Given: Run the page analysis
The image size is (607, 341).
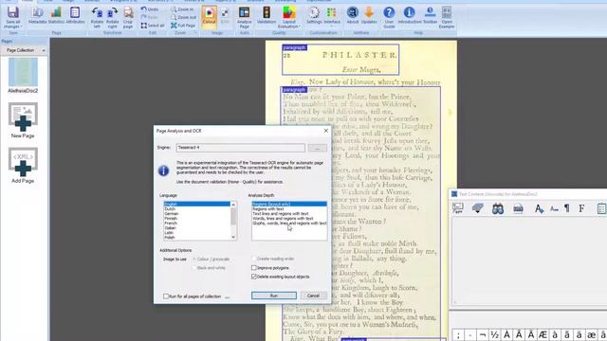Looking at the screenshot, I should [x=274, y=296].
